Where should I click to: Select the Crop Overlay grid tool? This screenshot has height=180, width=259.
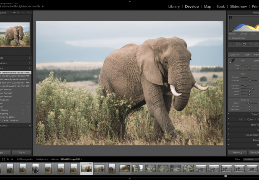tap(231, 44)
